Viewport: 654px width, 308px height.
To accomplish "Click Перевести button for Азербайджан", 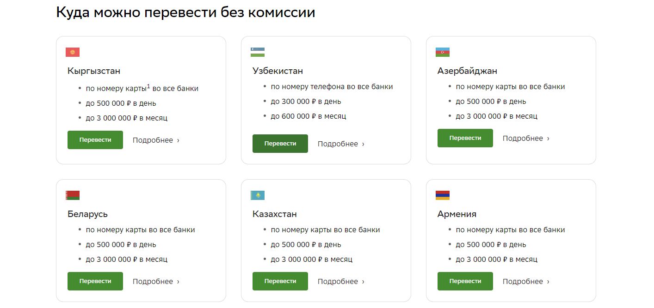I will pyautogui.click(x=465, y=138).
